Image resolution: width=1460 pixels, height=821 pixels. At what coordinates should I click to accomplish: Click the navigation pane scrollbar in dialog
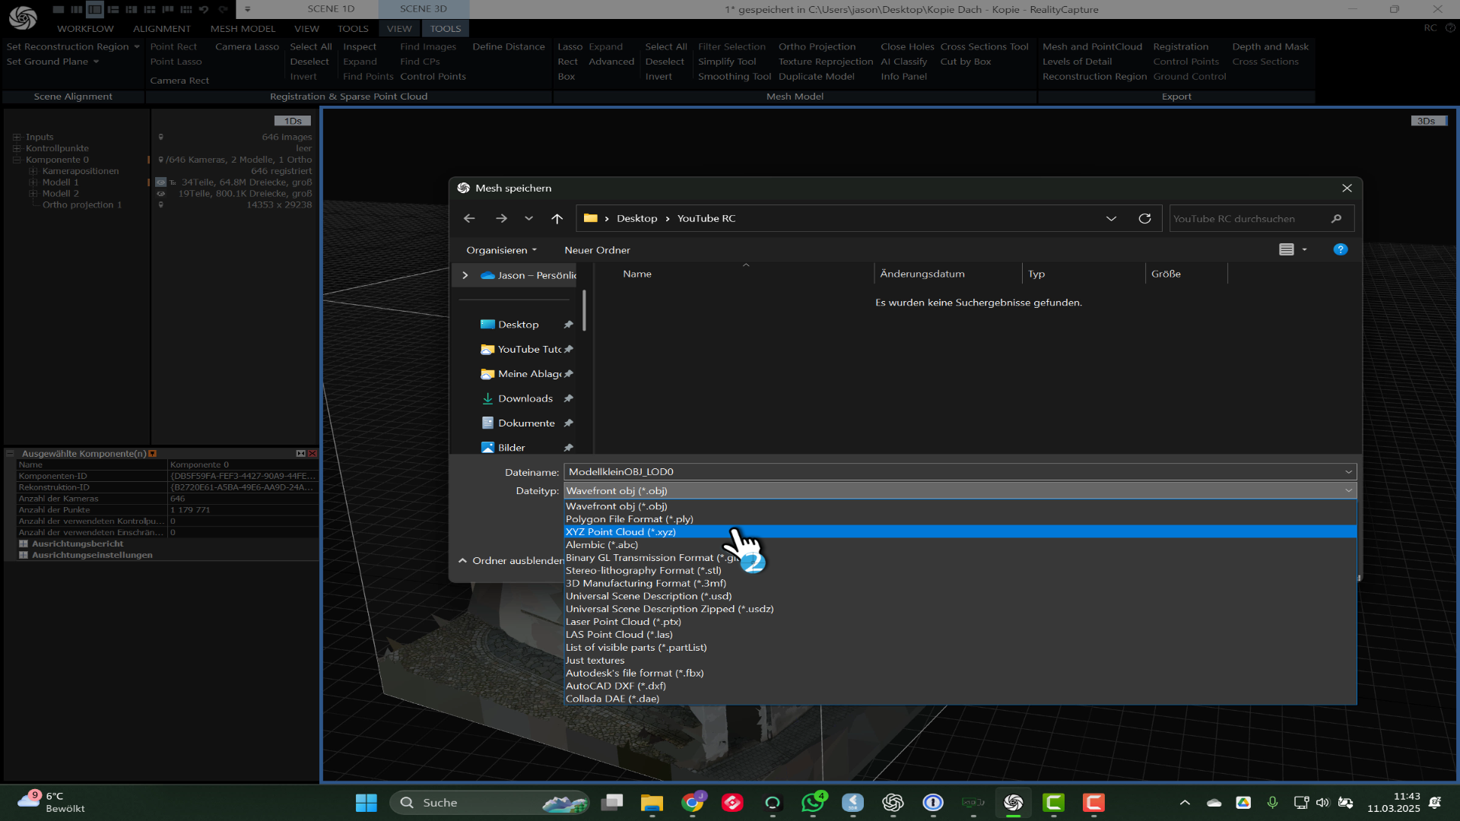(584, 310)
